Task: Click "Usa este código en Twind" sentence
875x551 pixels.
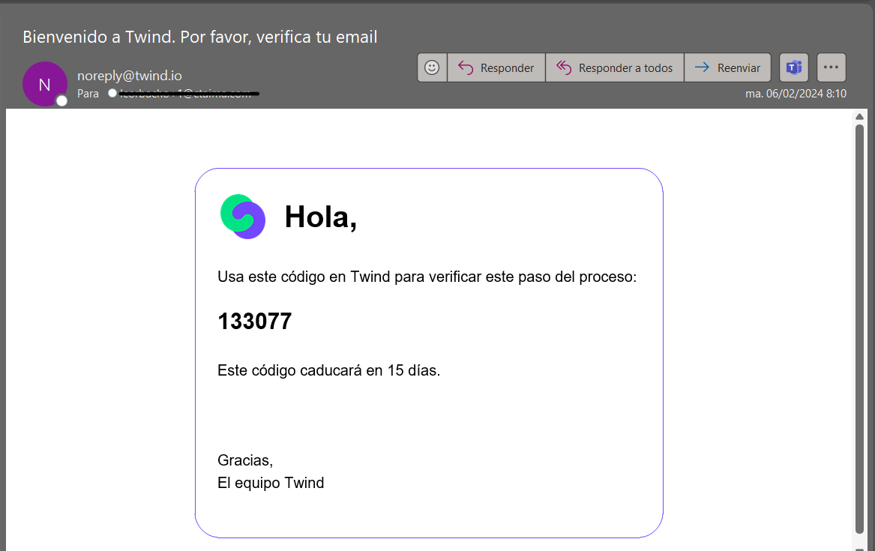Action: pos(427,277)
